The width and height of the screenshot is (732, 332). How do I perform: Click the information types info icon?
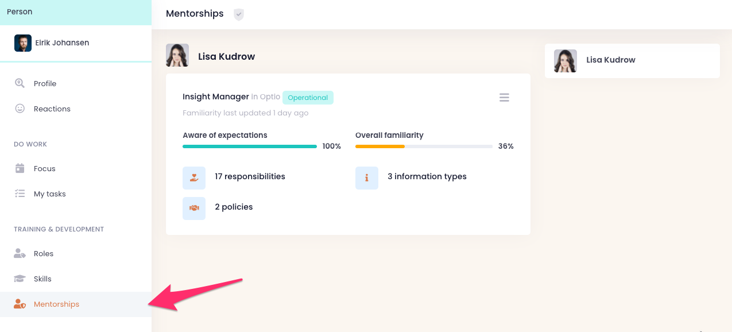(x=367, y=178)
